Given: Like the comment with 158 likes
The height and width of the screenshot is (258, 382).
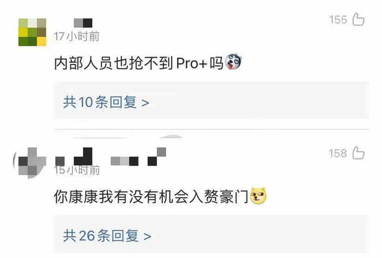Looking at the screenshot, I should [358, 153].
